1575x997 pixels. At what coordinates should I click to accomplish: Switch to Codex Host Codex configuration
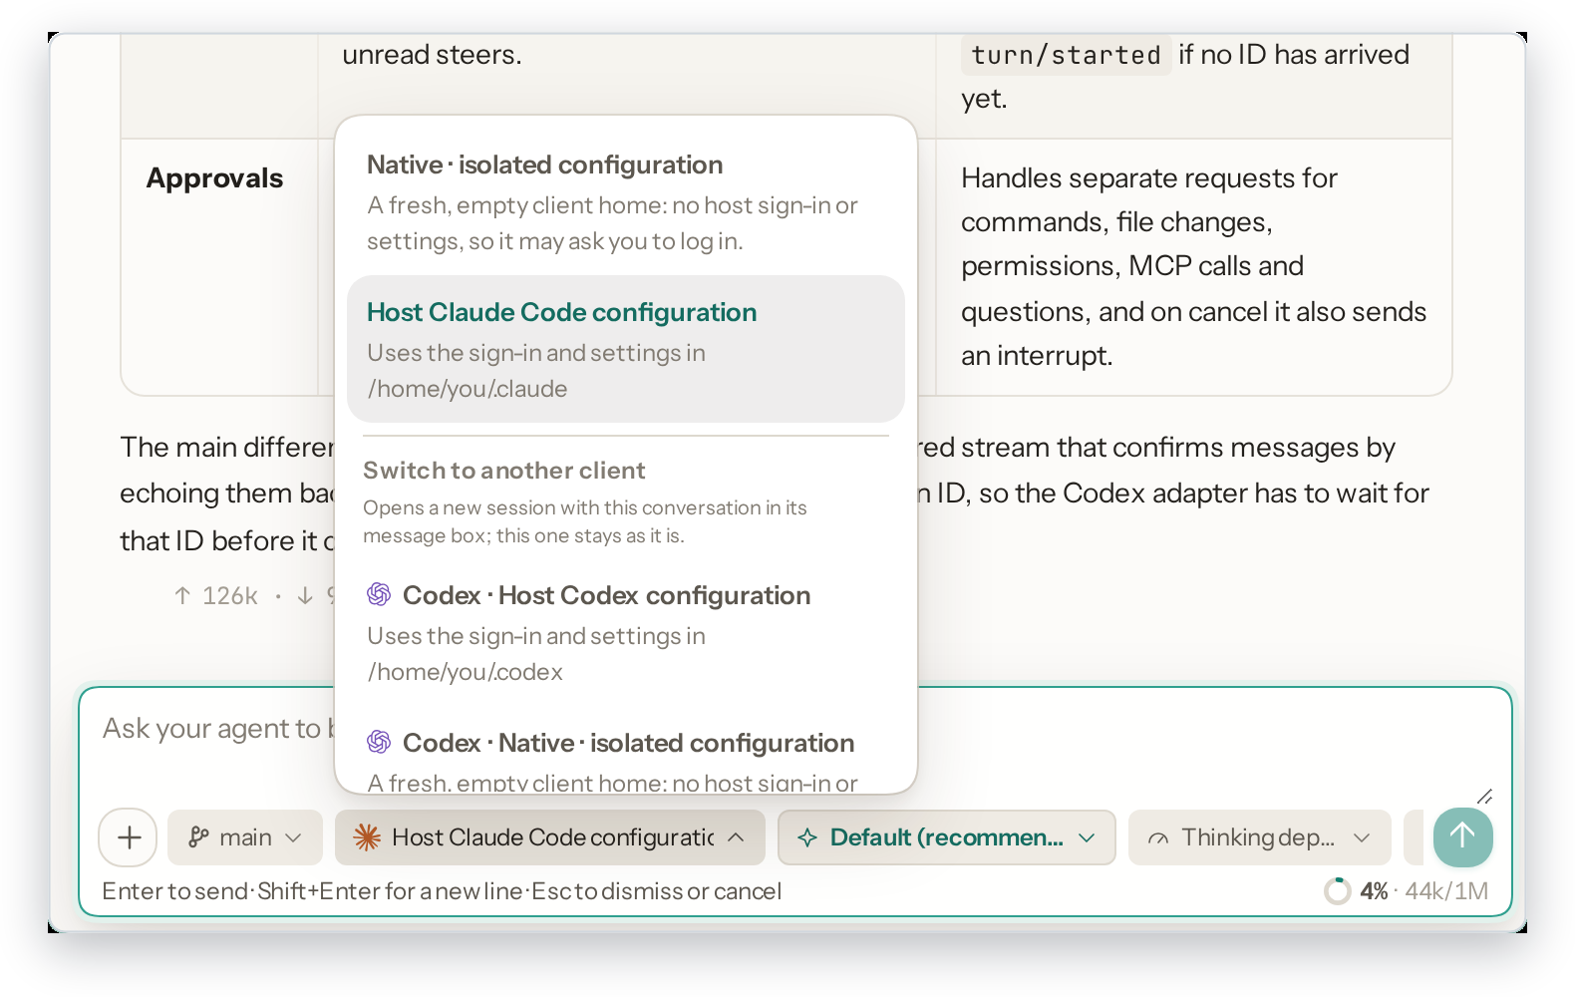pyautogui.click(x=626, y=632)
